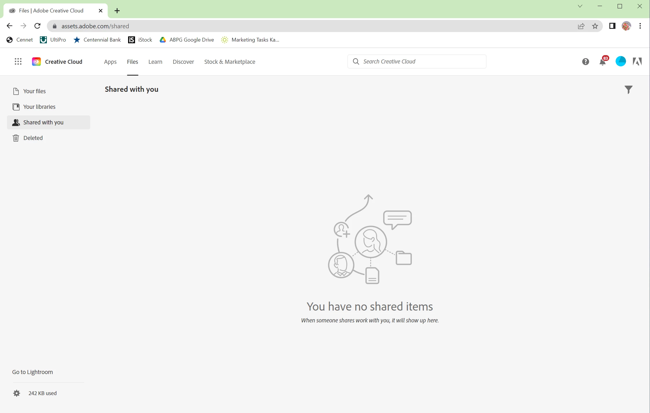Open the notifications bell
Viewport: 650px width, 413px height.
point(603,62)
